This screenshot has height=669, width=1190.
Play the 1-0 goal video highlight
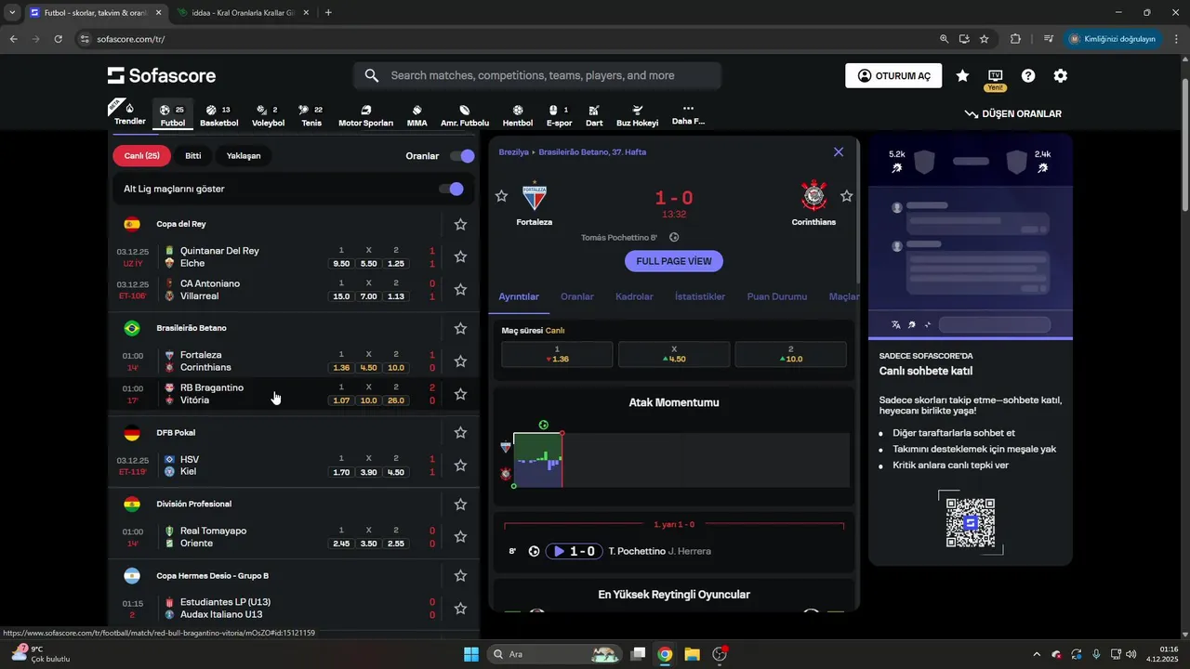point(574,551)
